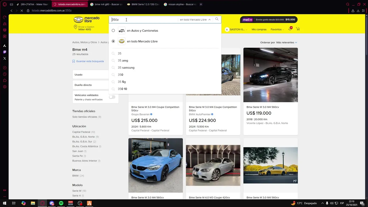Open Copilot from the taskbar
This screenshot has width=368, height=207.
[24, 203]
